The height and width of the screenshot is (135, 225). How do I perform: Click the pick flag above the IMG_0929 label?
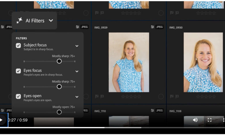point(97,13)
